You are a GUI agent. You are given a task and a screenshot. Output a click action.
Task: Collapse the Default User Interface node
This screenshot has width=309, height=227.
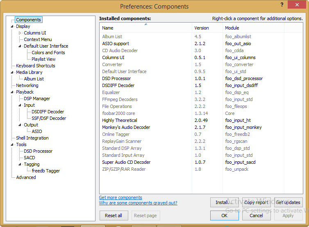pyautogui.click(x=20, y=46)
